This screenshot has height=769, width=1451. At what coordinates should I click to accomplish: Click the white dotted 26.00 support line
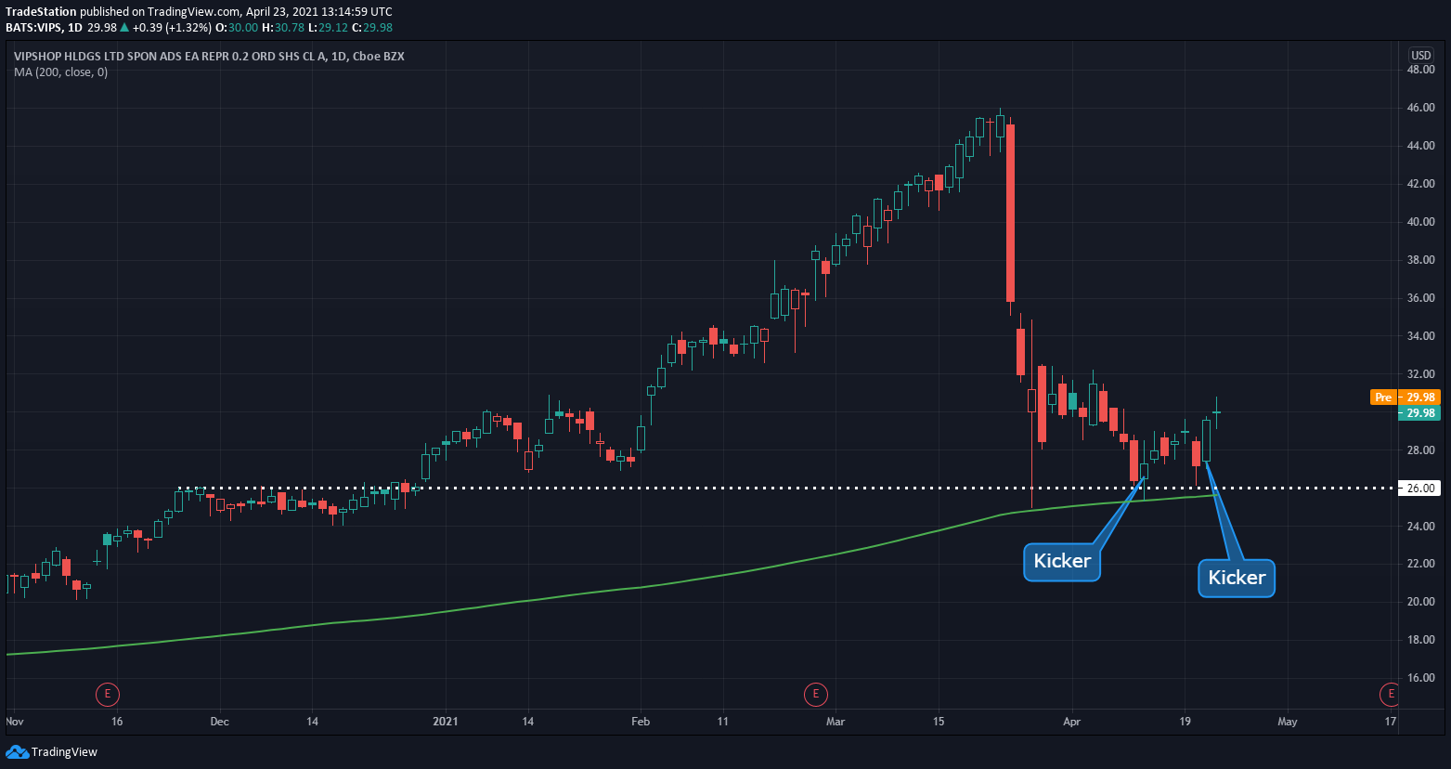(x=787, y=488)
